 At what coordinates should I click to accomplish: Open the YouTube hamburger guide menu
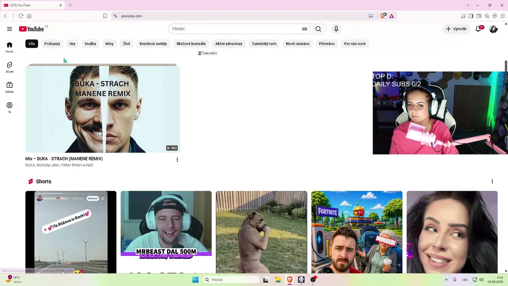[10, 29]
